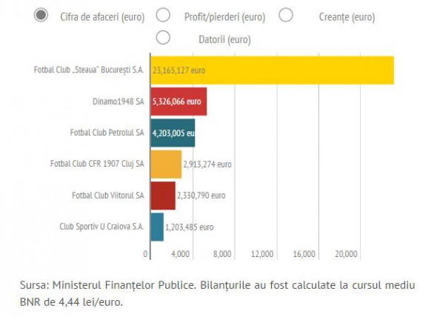The height and width of the screenshot is (317, 437).
Task: Click the 16,000 axis tick label
Action: click(304, 254)
